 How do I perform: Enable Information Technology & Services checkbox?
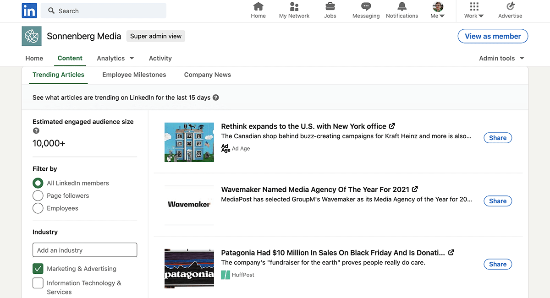[38, 283]
